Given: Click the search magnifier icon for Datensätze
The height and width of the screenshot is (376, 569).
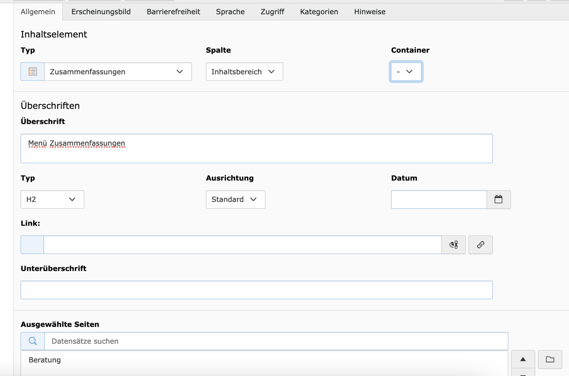Looking at the screenshot, I should 33,341.
